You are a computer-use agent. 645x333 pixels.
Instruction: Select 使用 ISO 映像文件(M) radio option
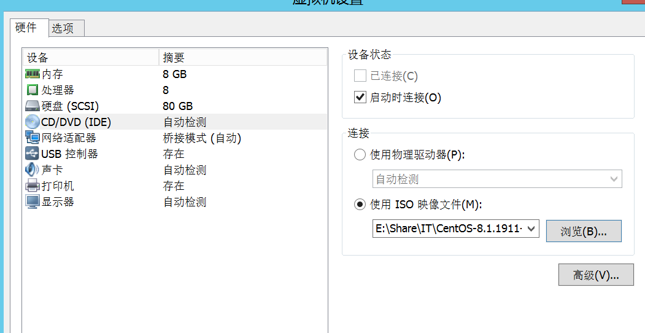pyautogui.click(x=360, y=204)
